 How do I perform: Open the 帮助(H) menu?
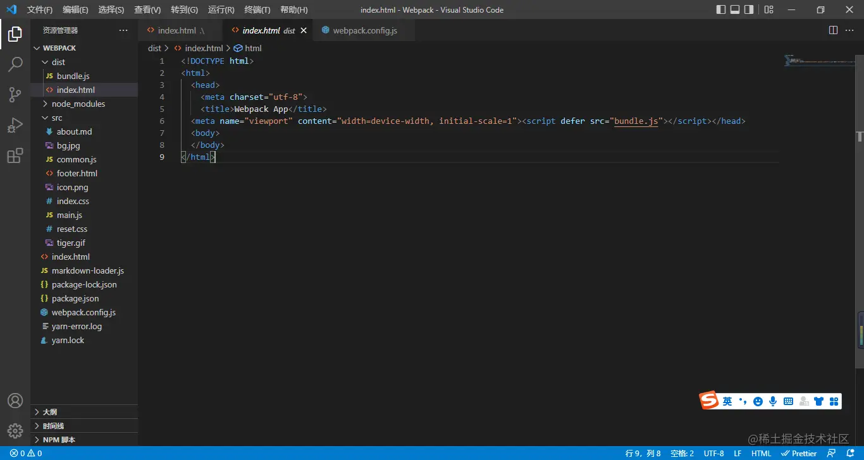(293, 9)
